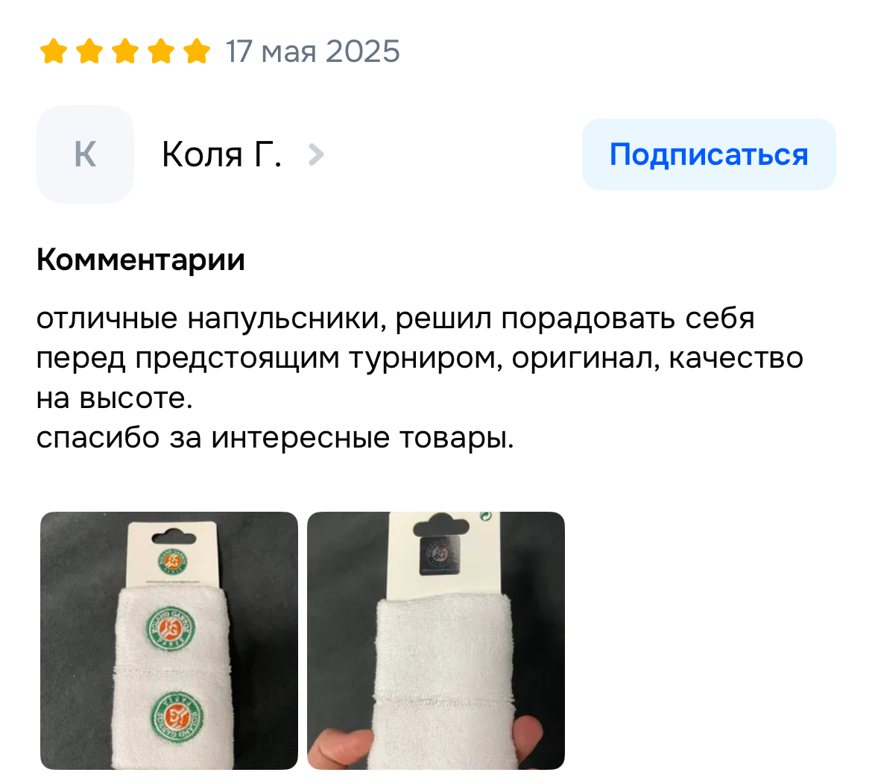
Task: Click the dark logo sticker in second photo
Action: (x=439, y=556)
